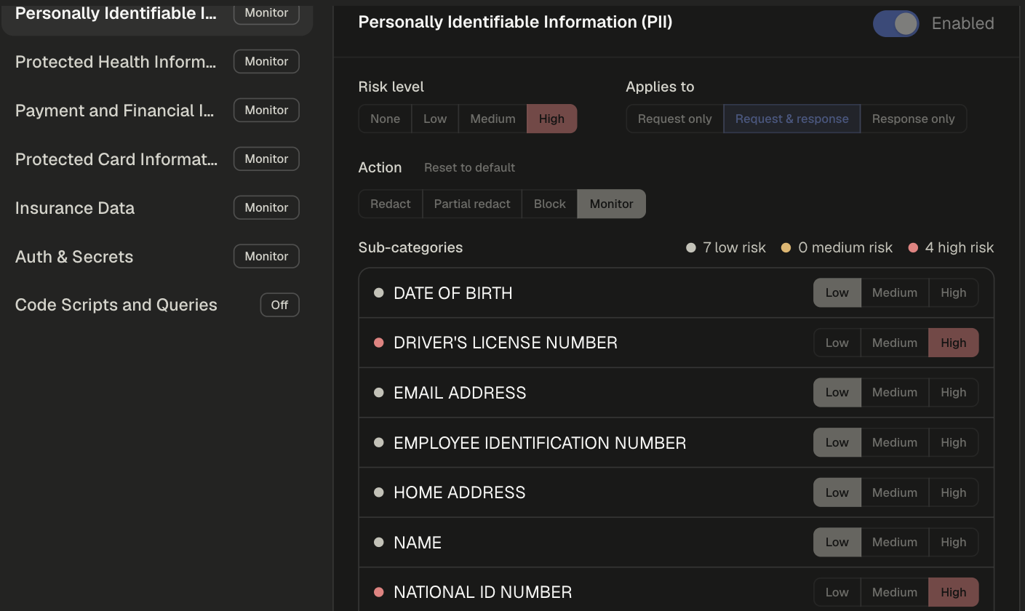Click Off badge for Code Scripts and Queries
Screen dimensions: 1025x611
[280, 305]
